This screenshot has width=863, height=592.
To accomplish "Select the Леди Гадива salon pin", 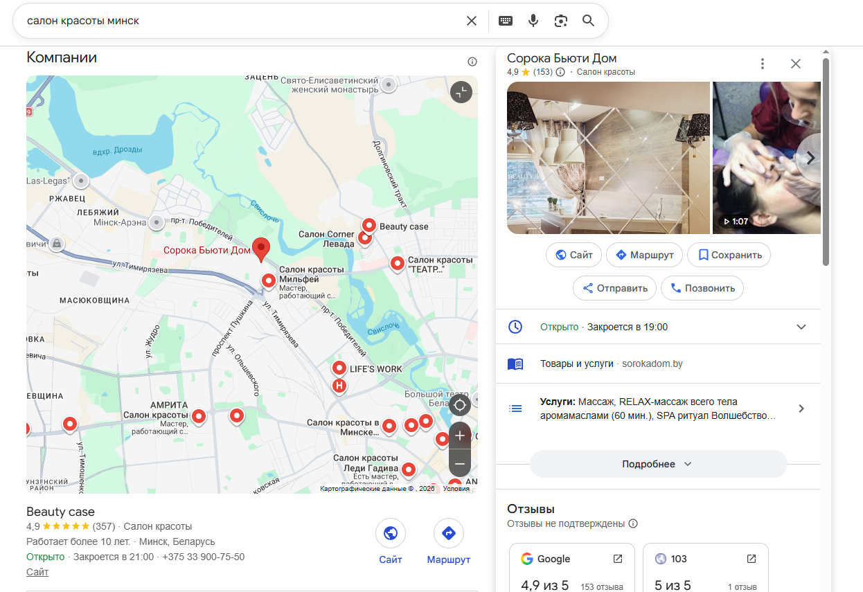I will (409, 470).
